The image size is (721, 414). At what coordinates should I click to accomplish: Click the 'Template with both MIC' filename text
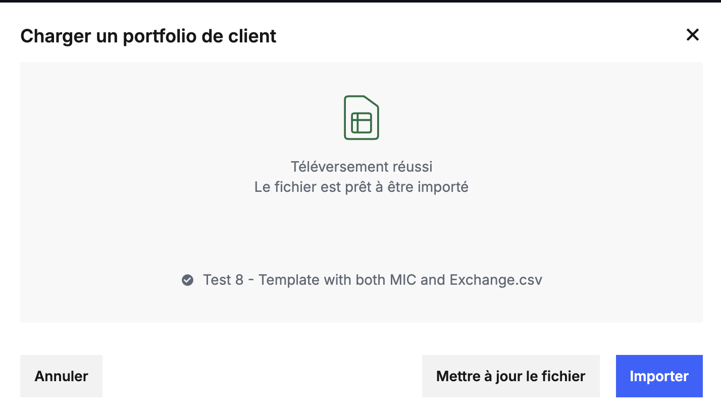click(338, 280)
